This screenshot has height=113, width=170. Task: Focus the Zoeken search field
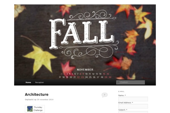click(130, 82)
